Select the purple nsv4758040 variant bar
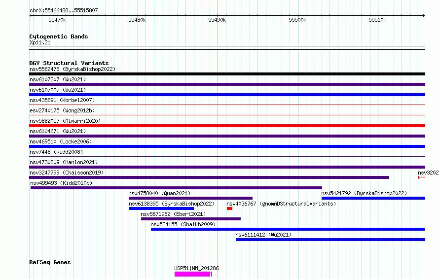 point(190,198)
